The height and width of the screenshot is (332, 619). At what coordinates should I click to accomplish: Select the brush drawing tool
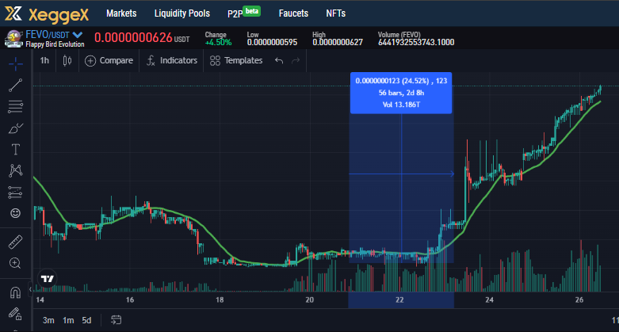15,128
